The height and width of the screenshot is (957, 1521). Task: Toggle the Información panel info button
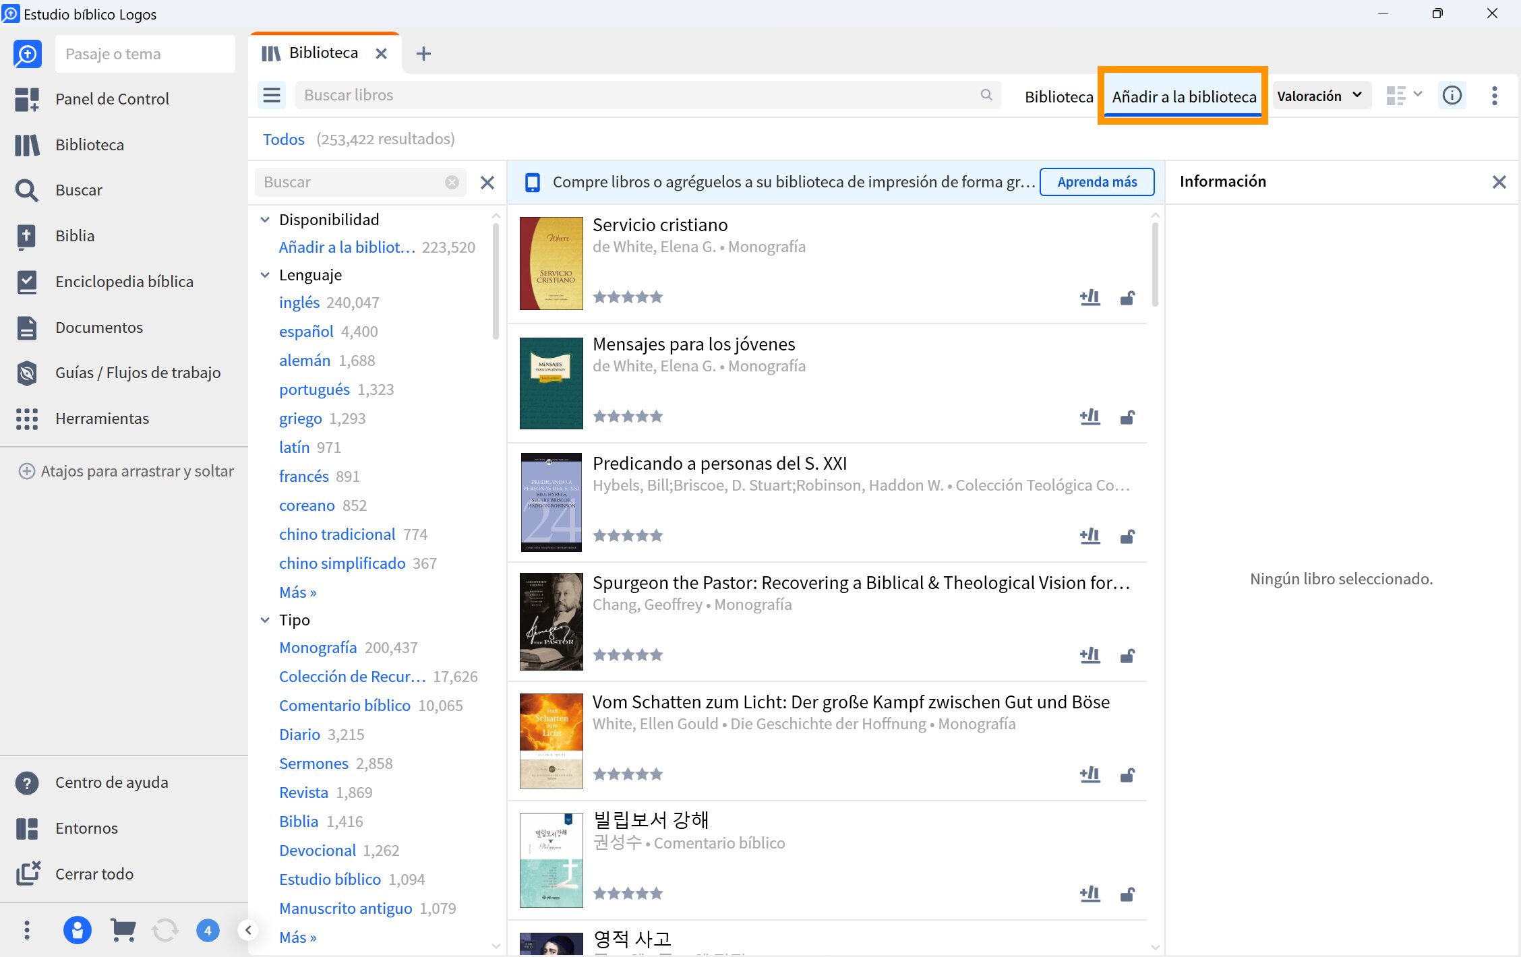[x=1452, y=96]
